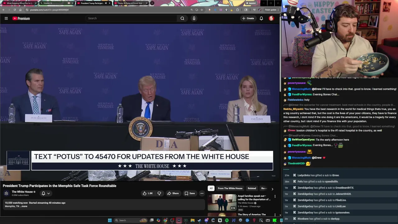Image resolution: width=398 pixels, height=224 pixels.
Task: Open The White House channel avatar
Action: click(x=7, y=193)
